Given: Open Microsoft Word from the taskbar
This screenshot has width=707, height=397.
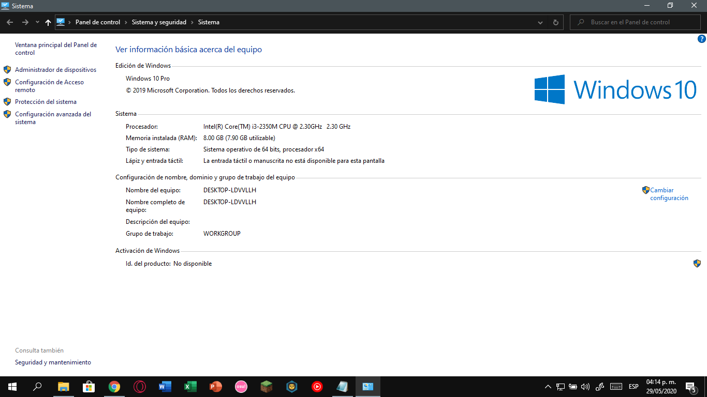Looking at the screenshot, I should point(165,387).
